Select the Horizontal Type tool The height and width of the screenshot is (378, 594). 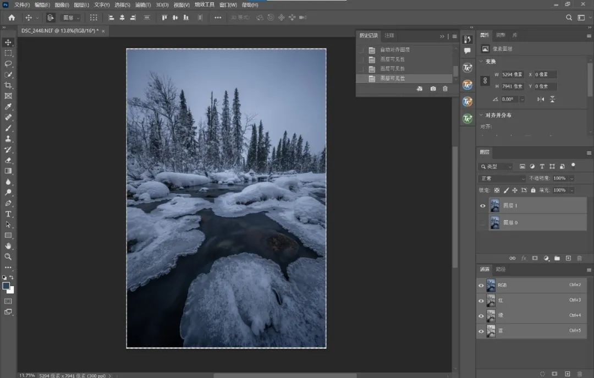point(8,214)
